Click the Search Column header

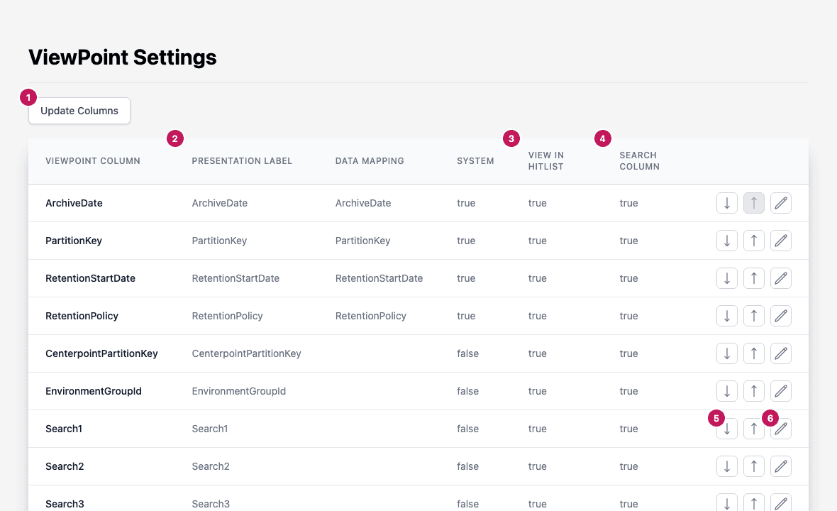pyautogui.click(x=640, y=160)
